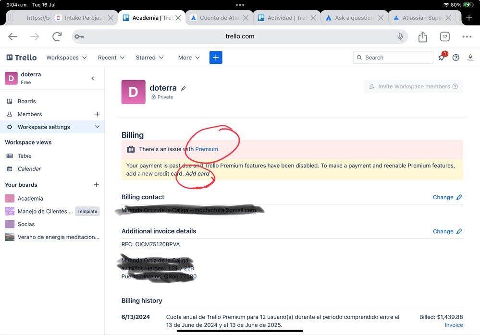This screenshot has height=335, width=480.
Task: Click the Template badge on Manejo de Clientes
Action: pos(87,211)
